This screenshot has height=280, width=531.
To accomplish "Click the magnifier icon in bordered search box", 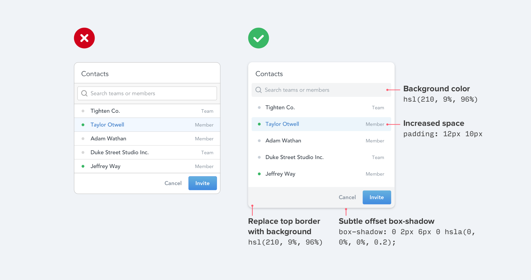I will 84,93.
